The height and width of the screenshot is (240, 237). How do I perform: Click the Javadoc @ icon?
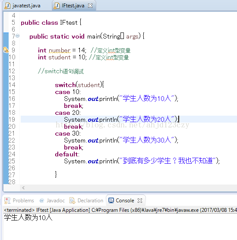(x=41, y=201)
